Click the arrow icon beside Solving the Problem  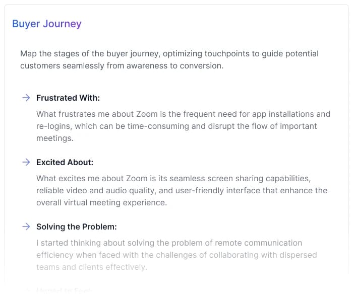coord(26,226)
